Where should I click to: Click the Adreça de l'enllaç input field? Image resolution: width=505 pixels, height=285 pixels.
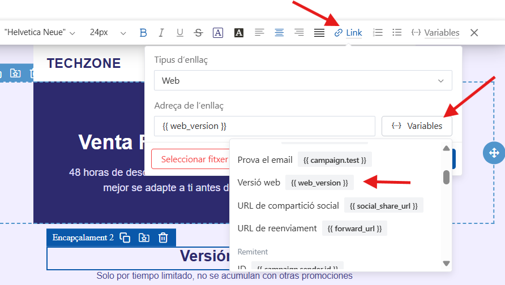pyautogui.click(x=264, y=126)
